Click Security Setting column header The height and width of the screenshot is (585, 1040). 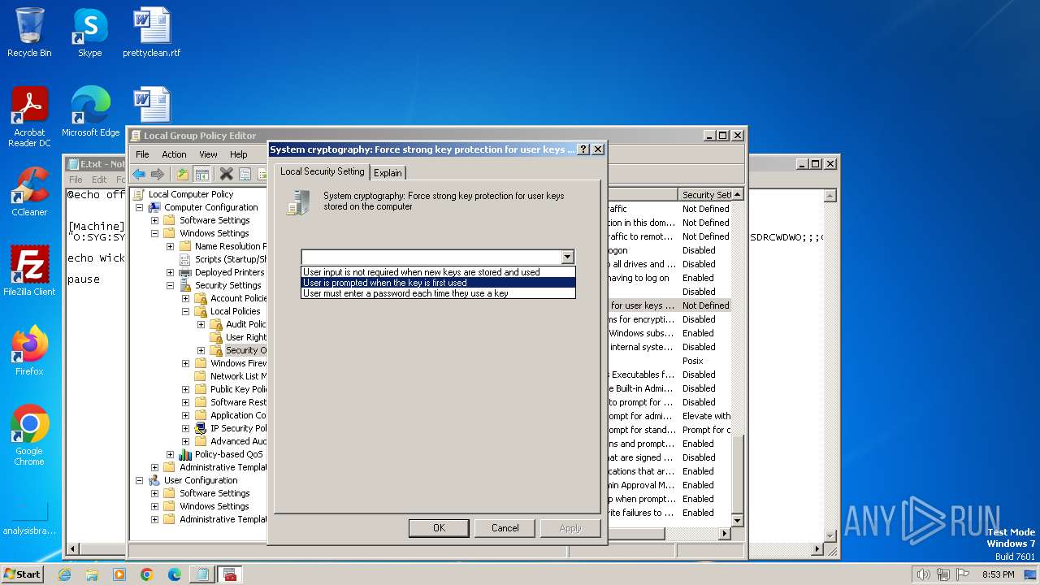(705, 195)
